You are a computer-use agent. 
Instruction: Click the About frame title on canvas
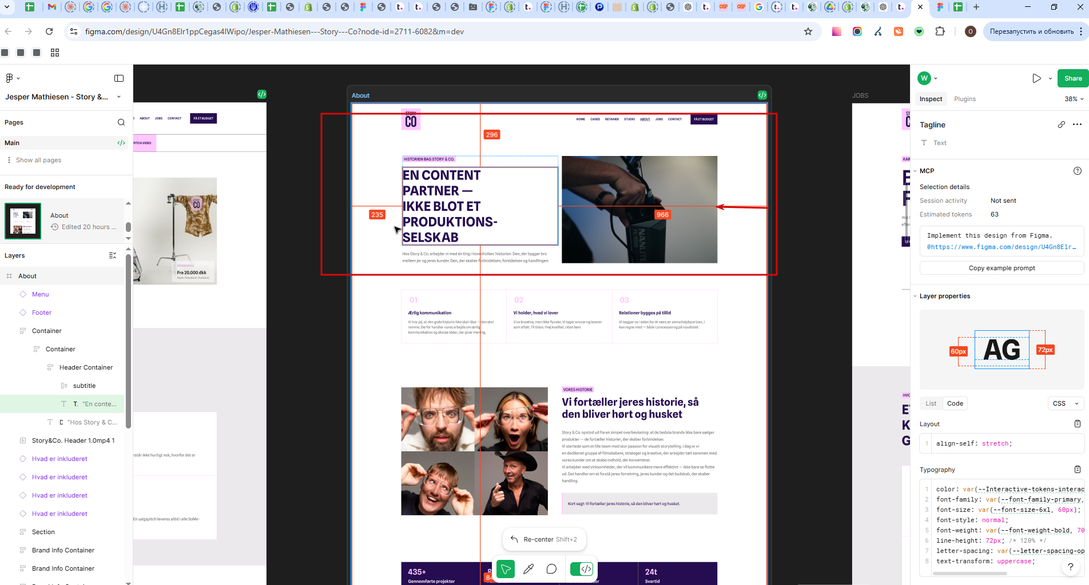pyautogui.click(x=360, y=95)
